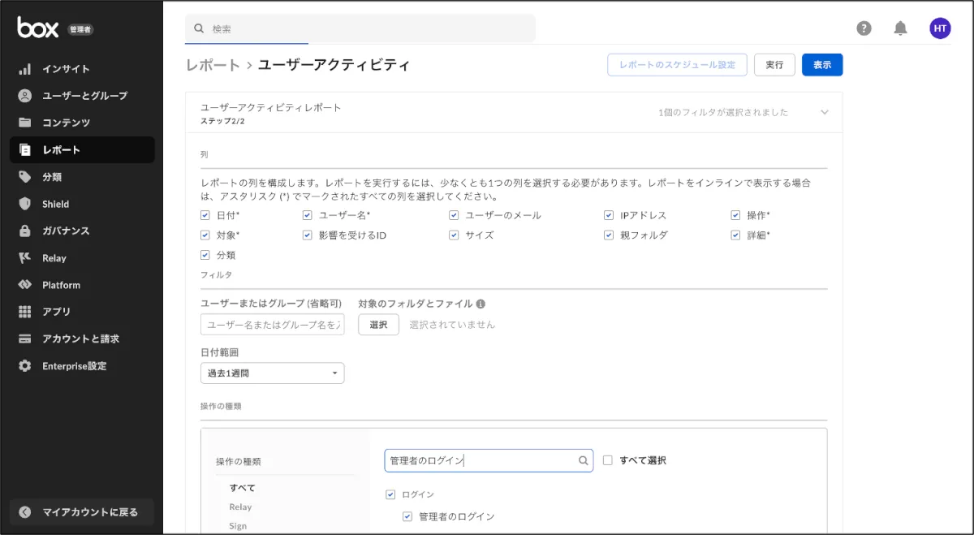Click the Shield icon in sidebar
Screen dimensions: 974x535
(25, 204)
